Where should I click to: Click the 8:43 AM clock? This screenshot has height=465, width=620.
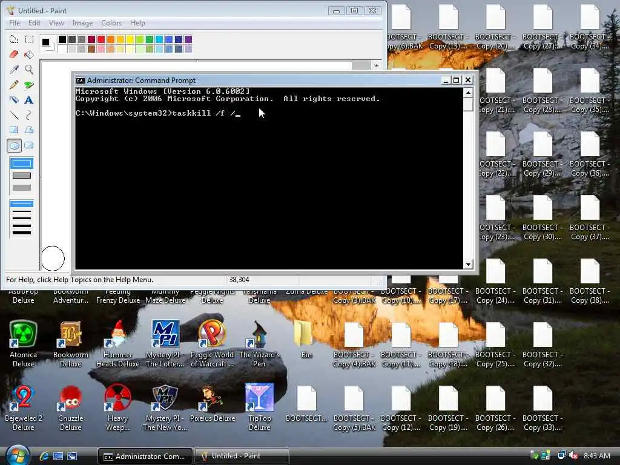tap(597, 455)
